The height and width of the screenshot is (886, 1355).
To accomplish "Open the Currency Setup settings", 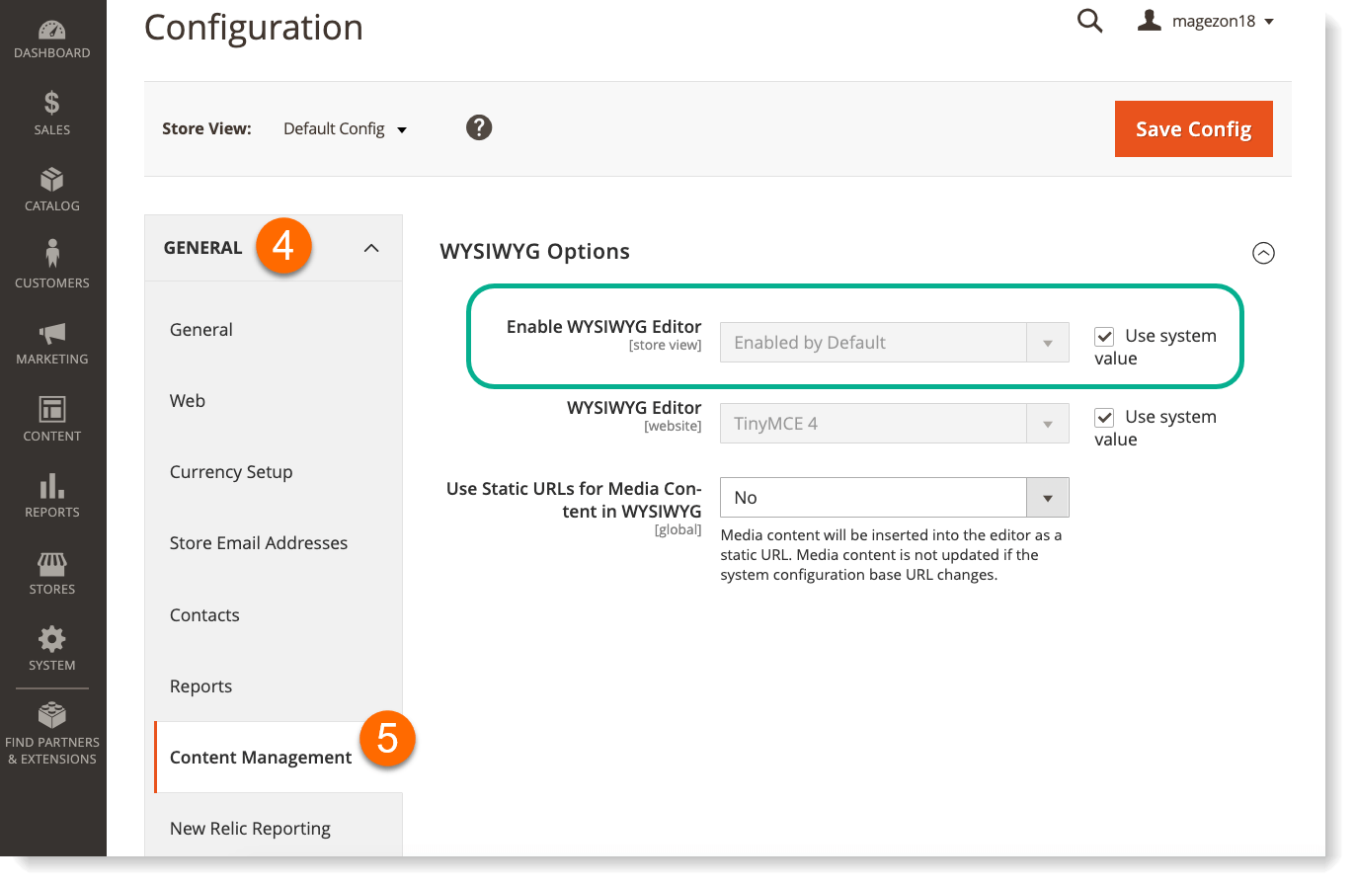I will coord(231,472).
